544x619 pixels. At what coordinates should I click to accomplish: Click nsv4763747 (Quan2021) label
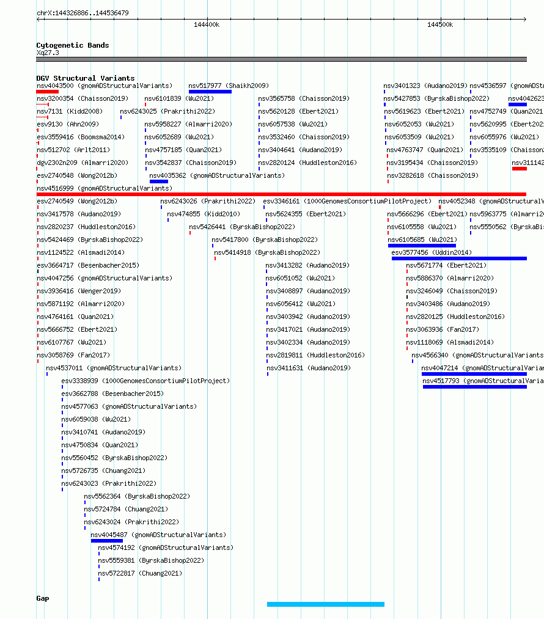coord(425,150)
